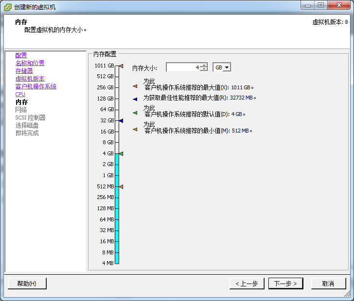Jump to the 存储器 step
This screenshot has height=301, width=354.
[24, 71]
